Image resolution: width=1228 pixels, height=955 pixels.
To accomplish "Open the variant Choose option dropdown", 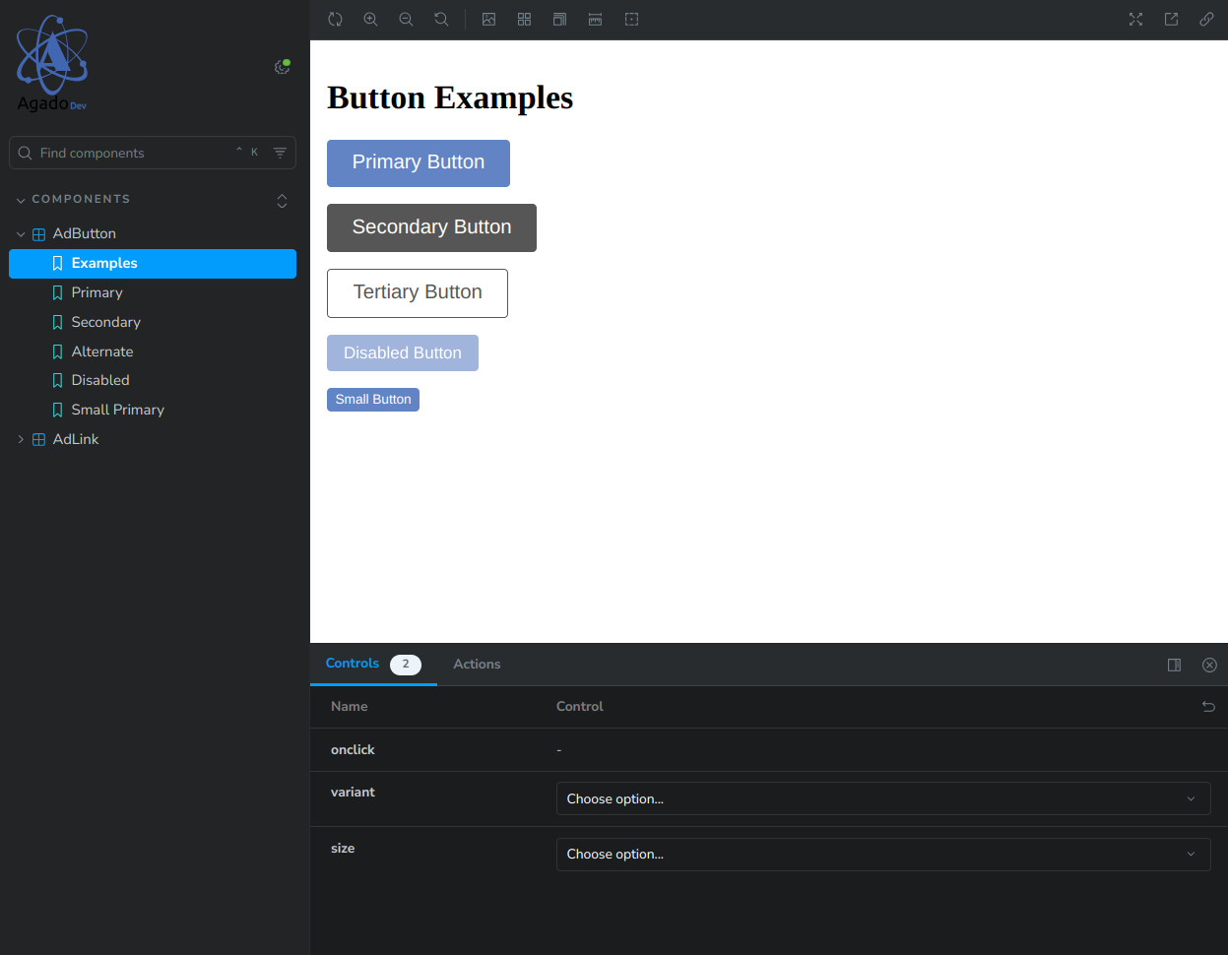I will pos(883,798).
